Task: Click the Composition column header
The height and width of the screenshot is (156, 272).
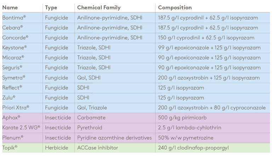Action: click(175, 8)
